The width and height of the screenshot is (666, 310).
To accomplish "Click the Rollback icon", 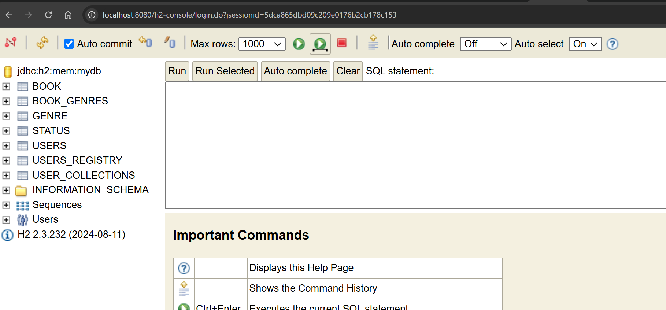I will click(146, 42).
